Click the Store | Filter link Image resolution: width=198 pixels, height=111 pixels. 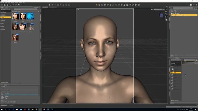coord(36,7)
